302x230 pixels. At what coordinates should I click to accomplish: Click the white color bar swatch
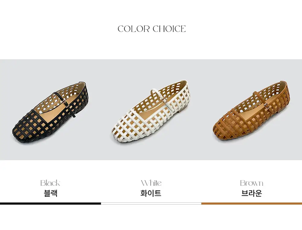(x=151, y=204)
